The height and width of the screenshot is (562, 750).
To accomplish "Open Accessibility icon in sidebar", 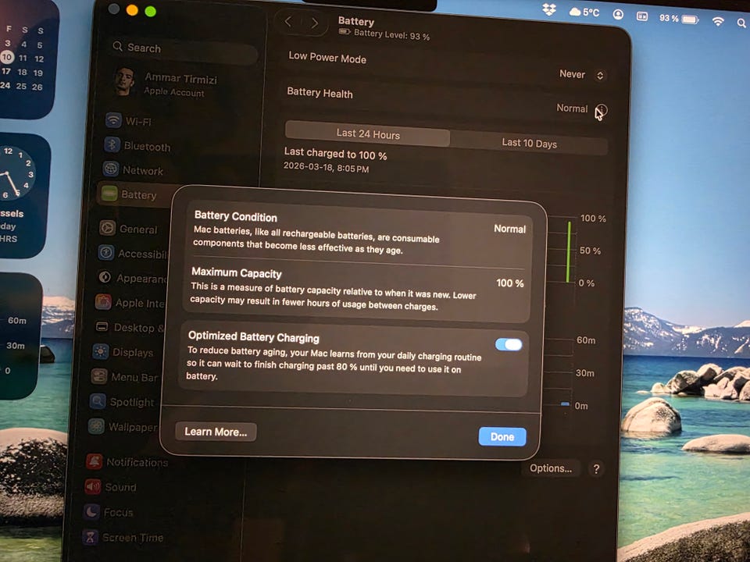I will 105,252.
